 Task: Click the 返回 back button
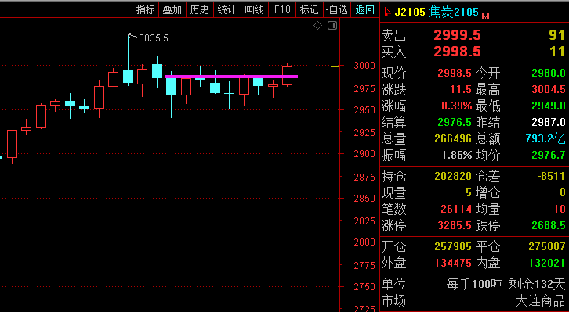(x=364, y=9)
